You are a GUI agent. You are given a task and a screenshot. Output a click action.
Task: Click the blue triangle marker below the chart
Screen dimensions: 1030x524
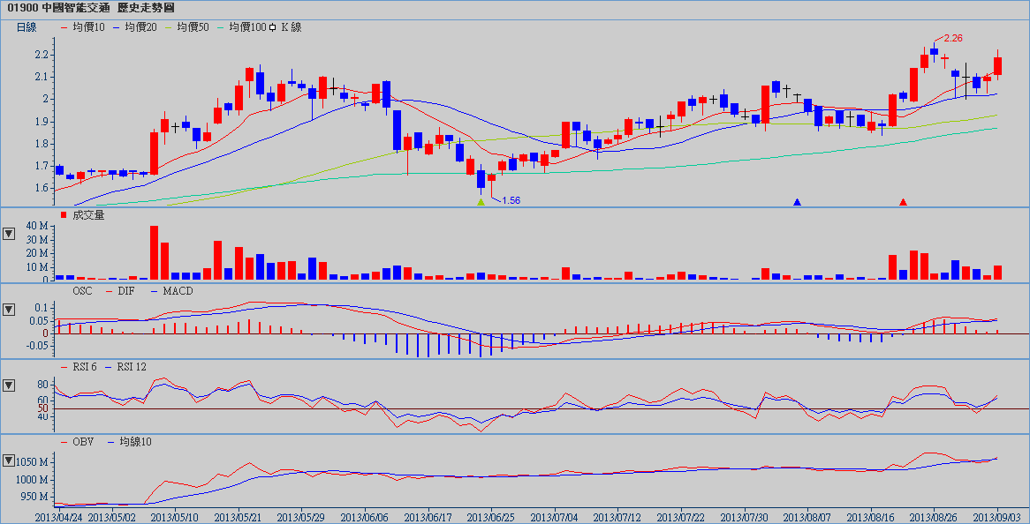tap(797, 202)
